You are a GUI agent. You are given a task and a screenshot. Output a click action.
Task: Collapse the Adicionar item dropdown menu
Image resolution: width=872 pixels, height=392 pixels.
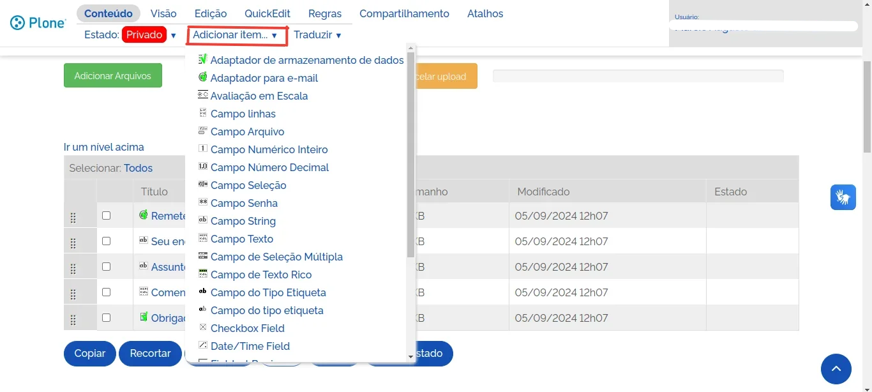(236, 35)
